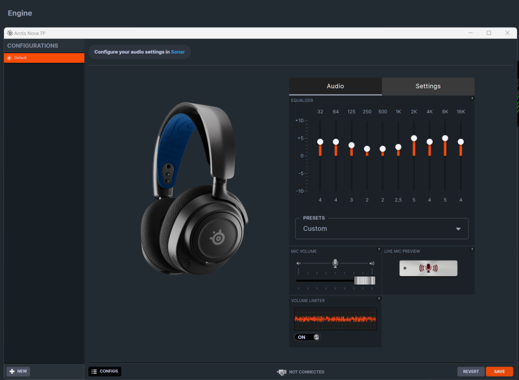Click the 32 frequency label
519x380 pixels.
(x=320, y=112)
